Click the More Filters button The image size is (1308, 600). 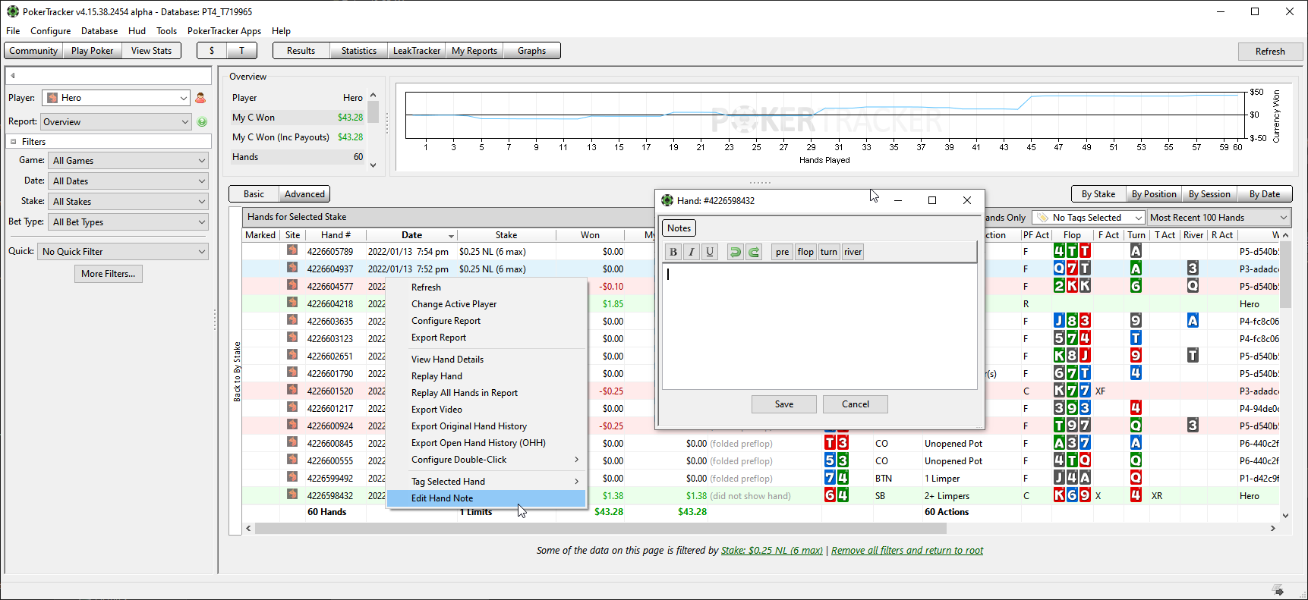coord(109,274)
